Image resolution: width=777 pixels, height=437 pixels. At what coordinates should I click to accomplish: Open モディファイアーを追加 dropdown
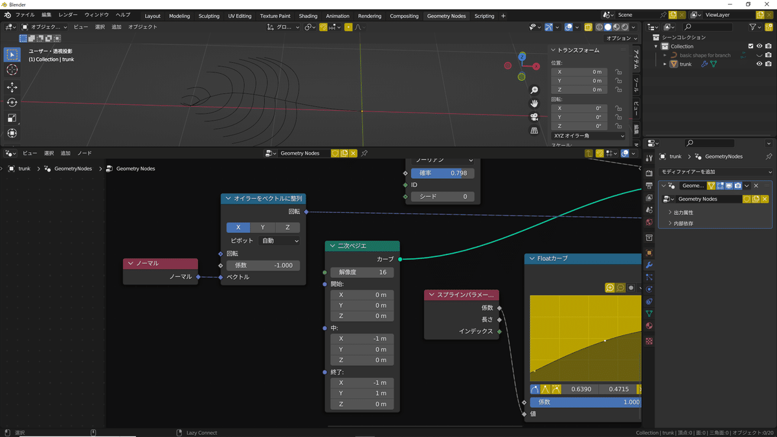(715, 172)
